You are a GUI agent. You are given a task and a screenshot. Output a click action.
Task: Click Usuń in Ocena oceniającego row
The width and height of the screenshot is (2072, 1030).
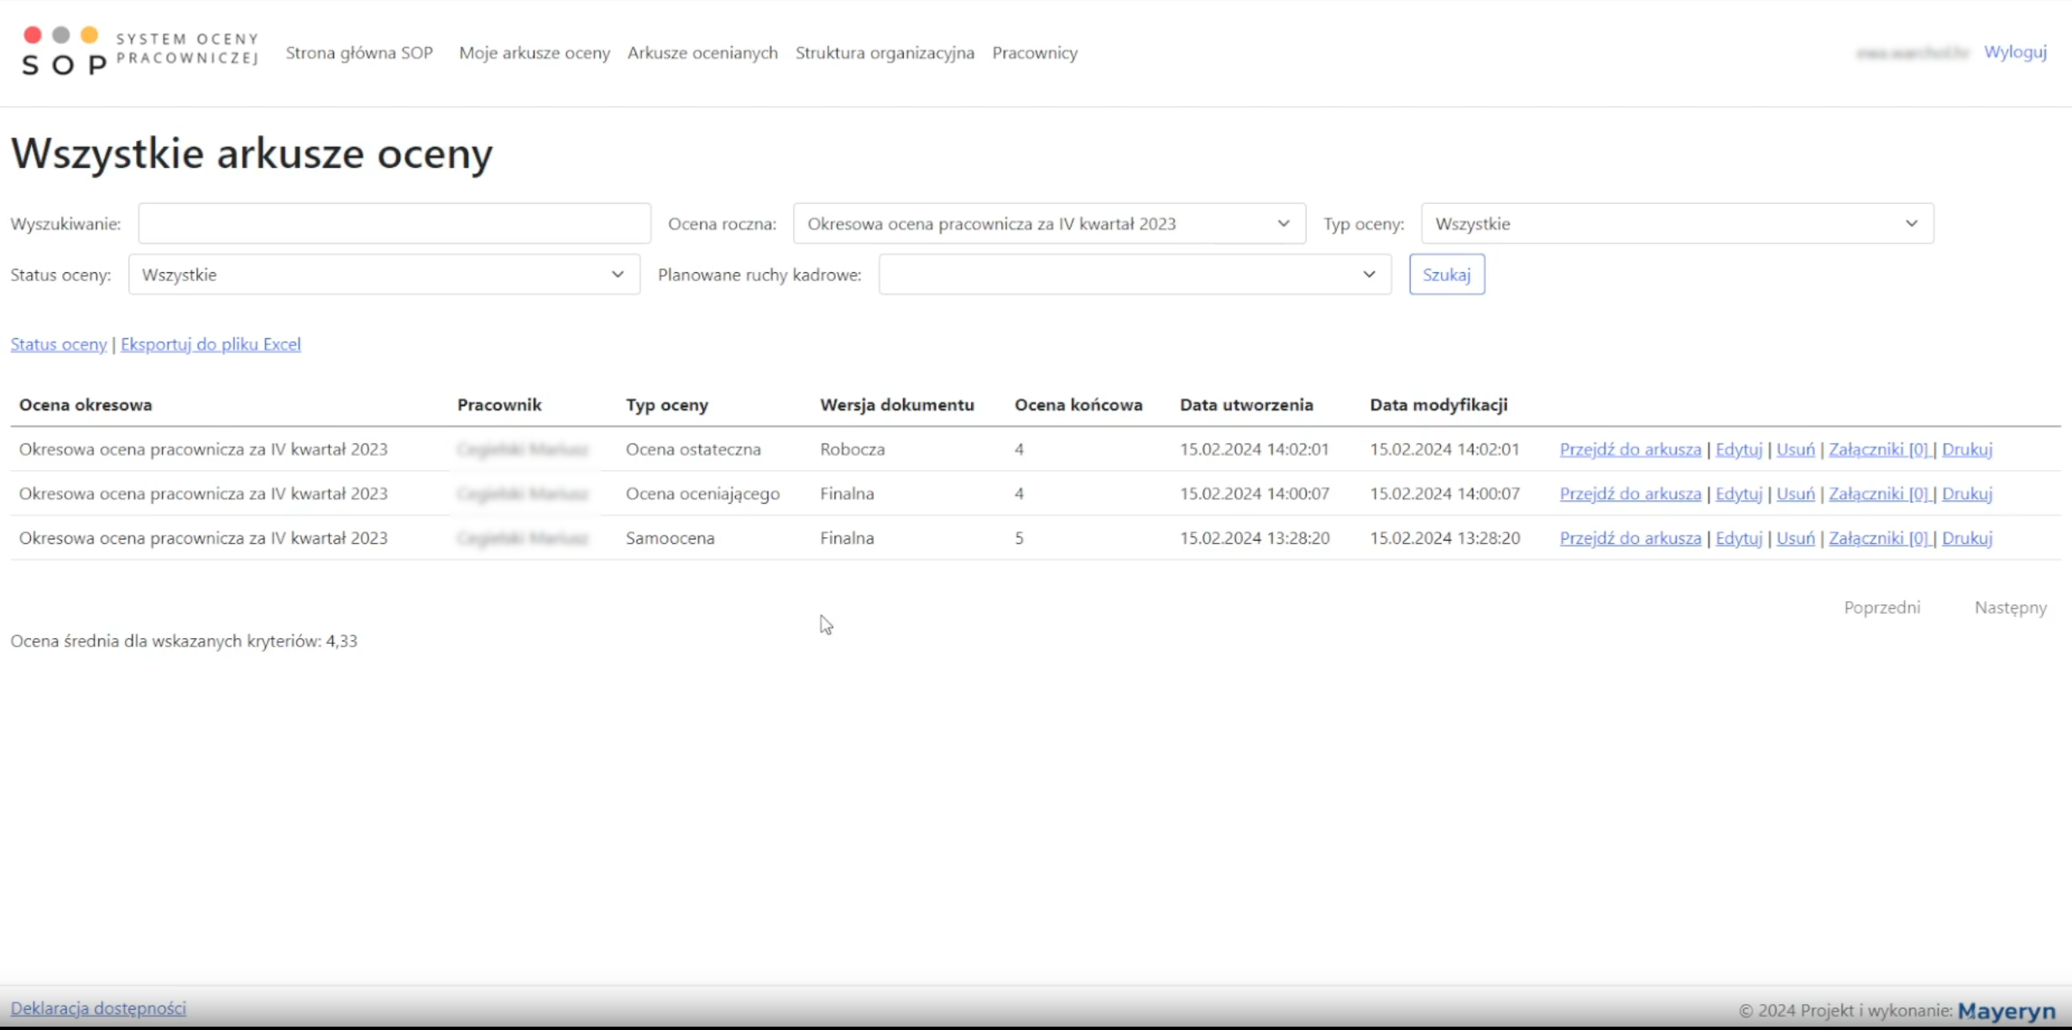[1795, 494]
